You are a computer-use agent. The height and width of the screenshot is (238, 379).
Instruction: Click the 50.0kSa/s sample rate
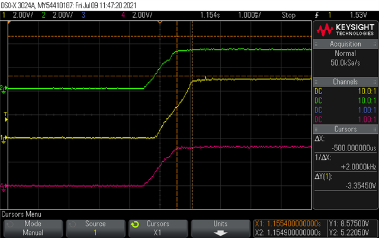[345, 63]
